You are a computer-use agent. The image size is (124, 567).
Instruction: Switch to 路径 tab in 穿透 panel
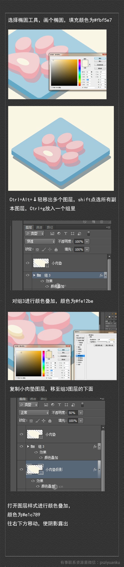50,227
